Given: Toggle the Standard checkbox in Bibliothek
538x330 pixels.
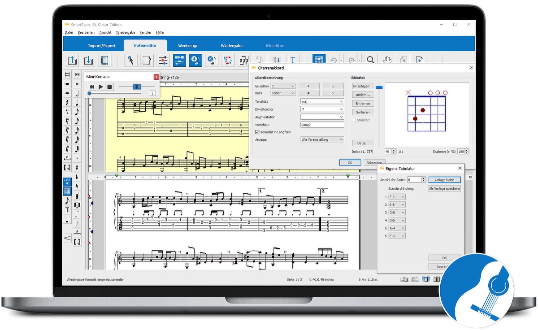Looking at the screenshot, I should click(x=354, y=120).
